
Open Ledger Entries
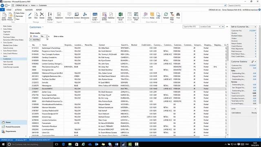point(104,16)
